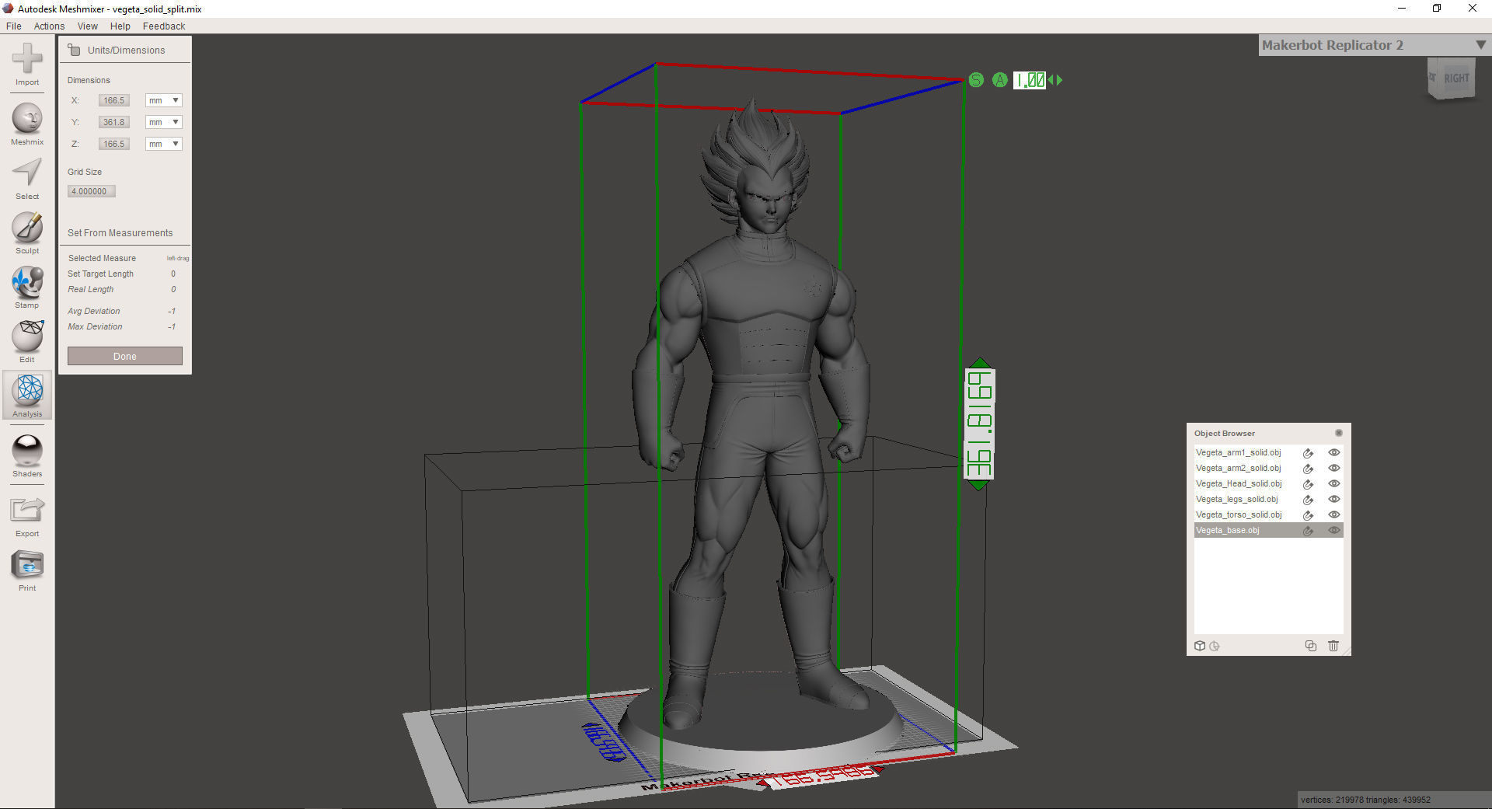Open the Help menu
1492x809 pixels.
click(x=120, y=26)
